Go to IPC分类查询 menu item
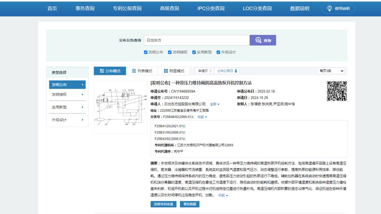Viewport: 381px width, 214px height. [211, 9]
